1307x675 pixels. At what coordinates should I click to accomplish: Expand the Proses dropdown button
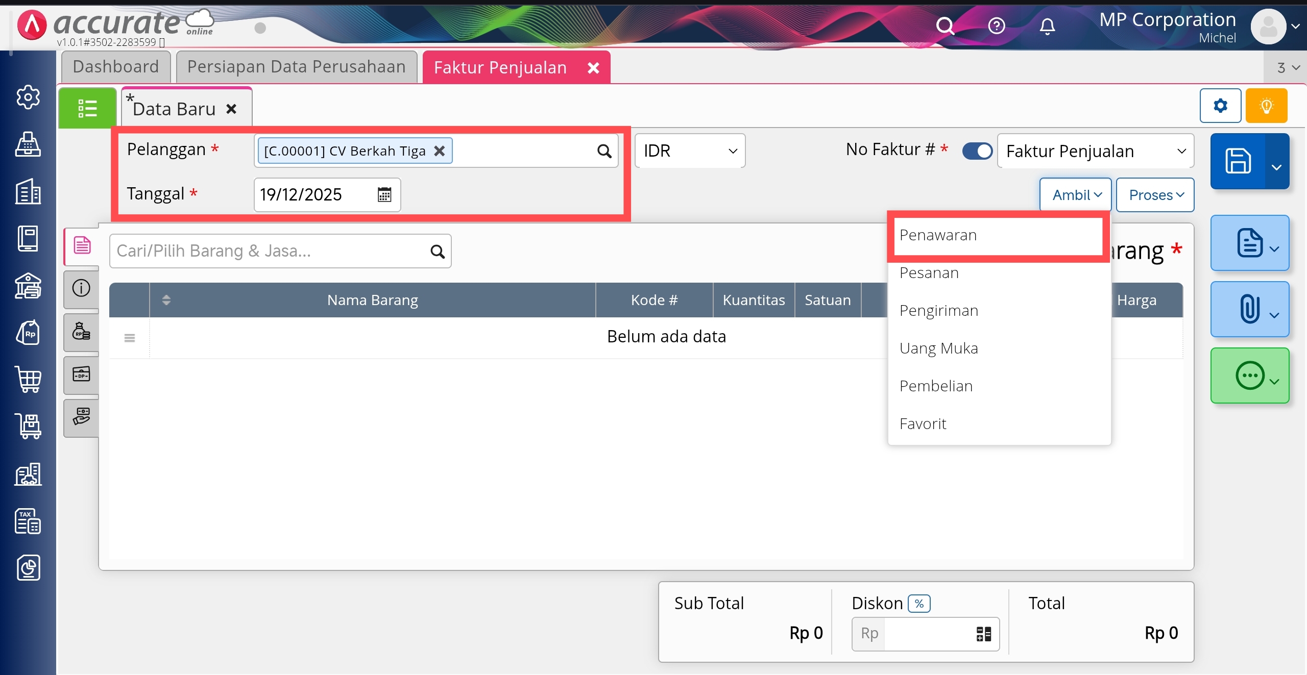point(1155,195)
